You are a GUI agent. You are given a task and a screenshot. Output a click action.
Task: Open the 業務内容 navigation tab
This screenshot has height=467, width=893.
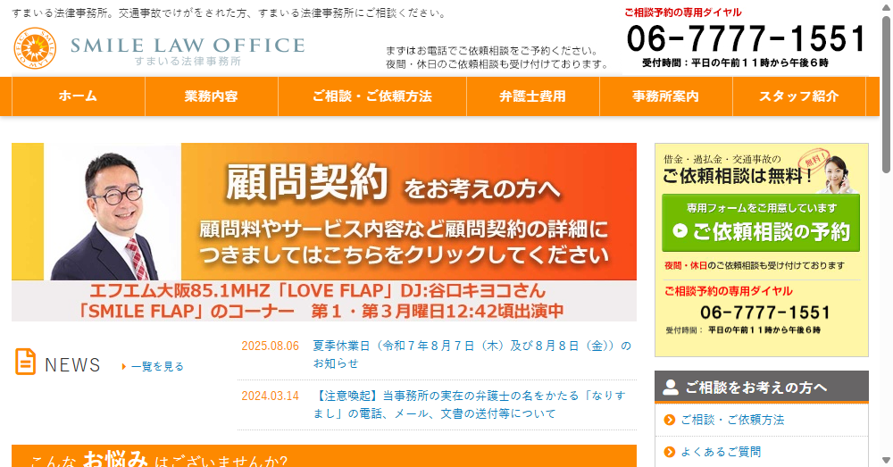211,96
